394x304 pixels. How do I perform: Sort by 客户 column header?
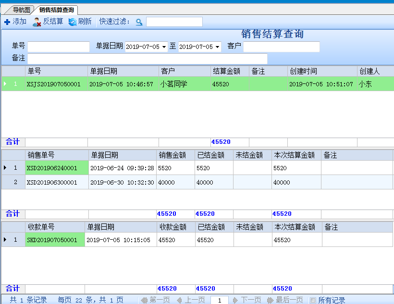tap(185, 71)
